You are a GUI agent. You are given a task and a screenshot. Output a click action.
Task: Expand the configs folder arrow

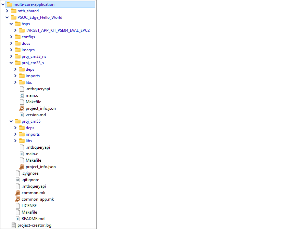(11, 37)
